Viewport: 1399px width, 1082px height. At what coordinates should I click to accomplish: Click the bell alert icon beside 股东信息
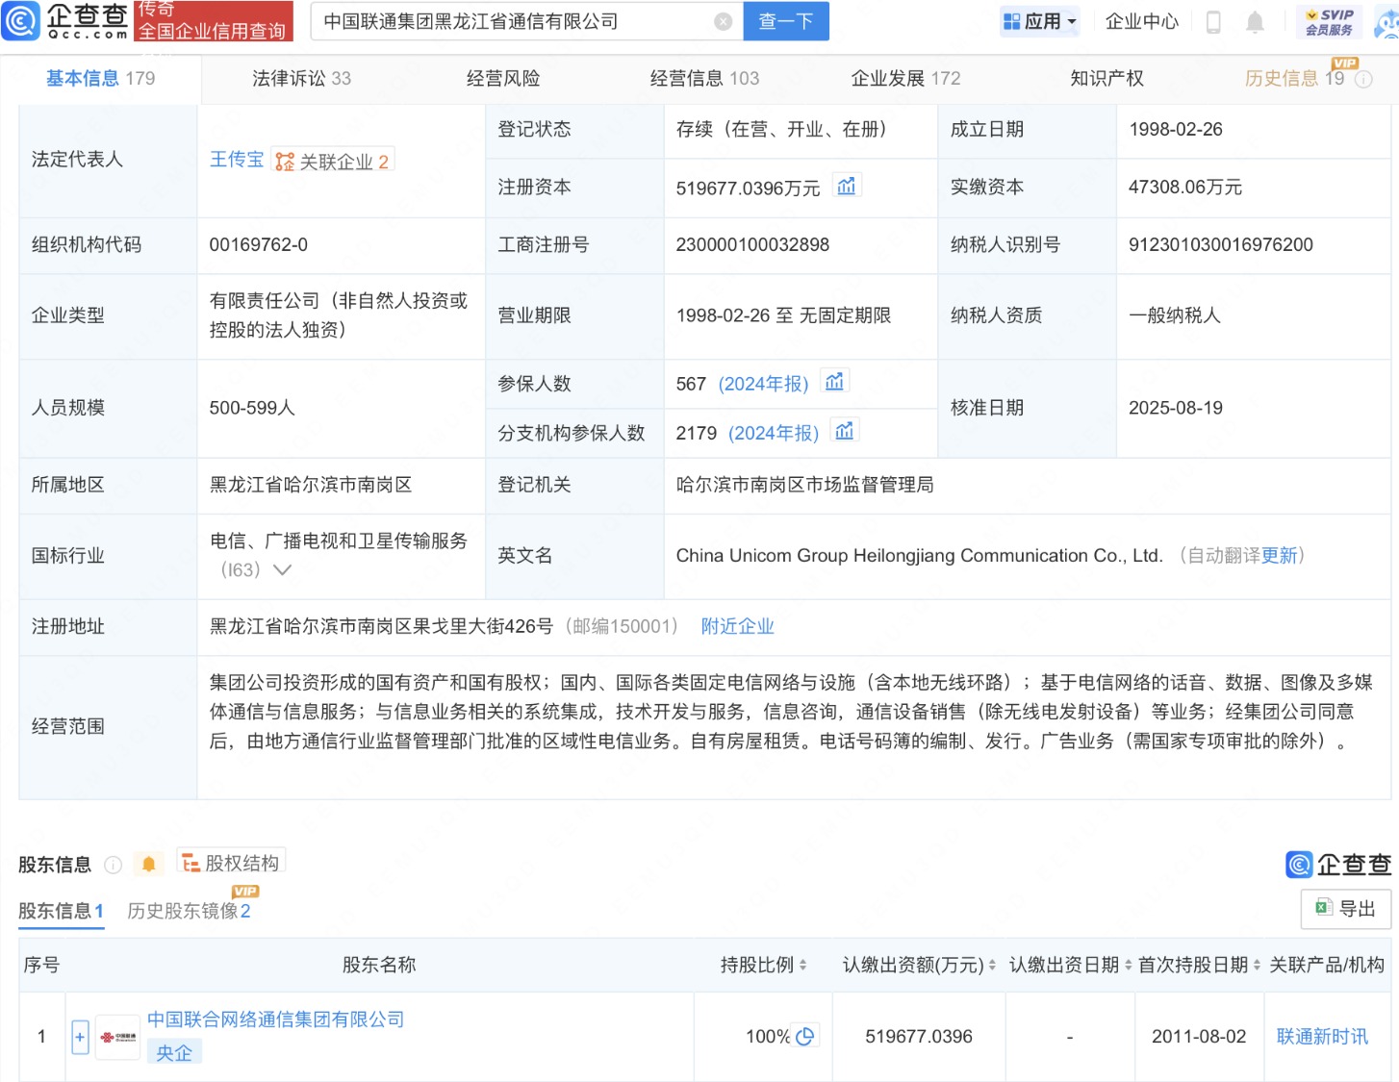pyautogui.click(x=148, y=864)
